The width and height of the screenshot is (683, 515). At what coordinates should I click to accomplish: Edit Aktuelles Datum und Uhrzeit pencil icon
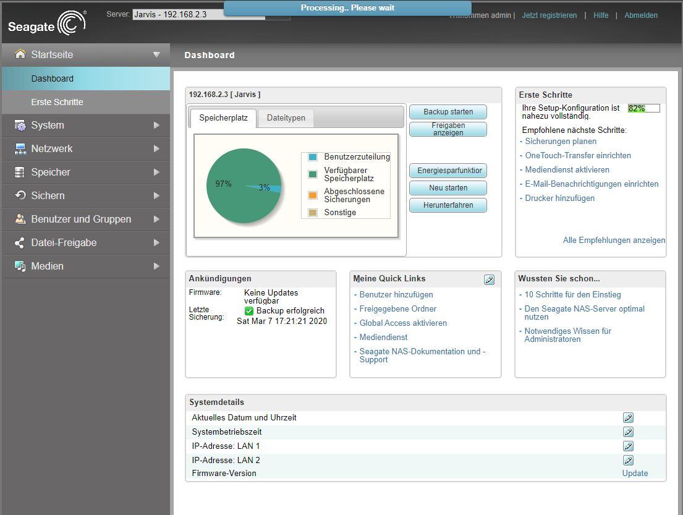628,417
